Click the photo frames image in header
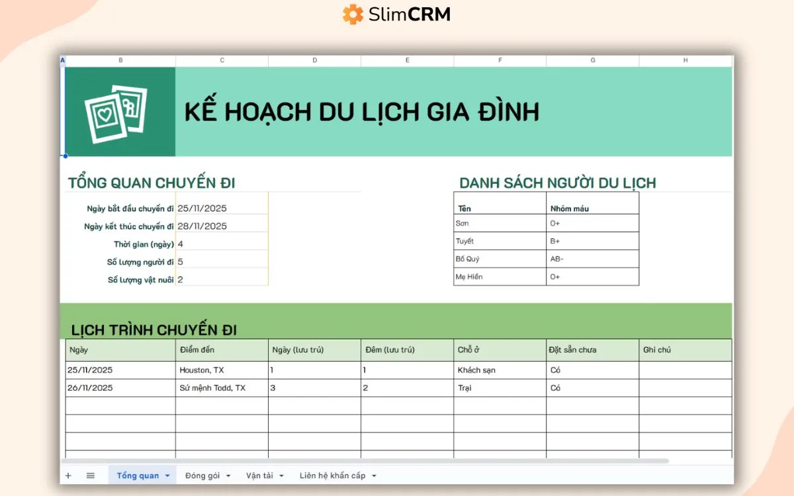The height and width of the screenshot is (496, 794). [116, 113]
